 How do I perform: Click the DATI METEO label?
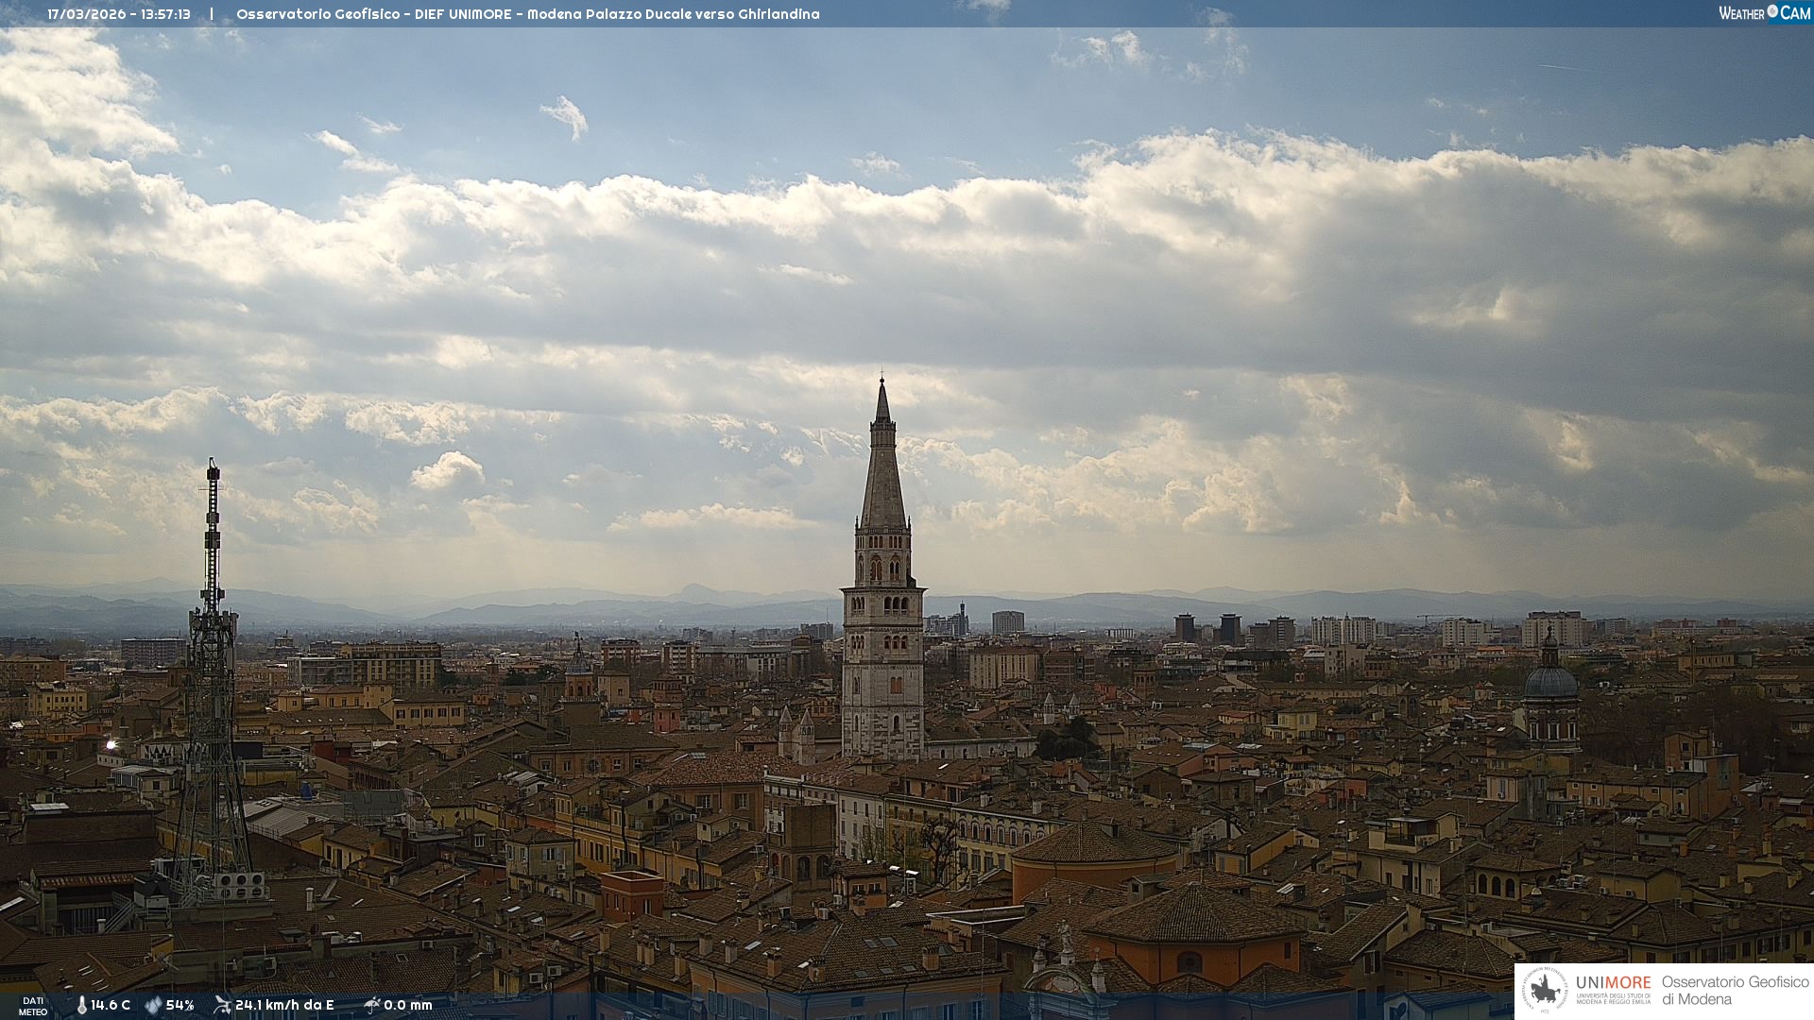click(33, 1006)
